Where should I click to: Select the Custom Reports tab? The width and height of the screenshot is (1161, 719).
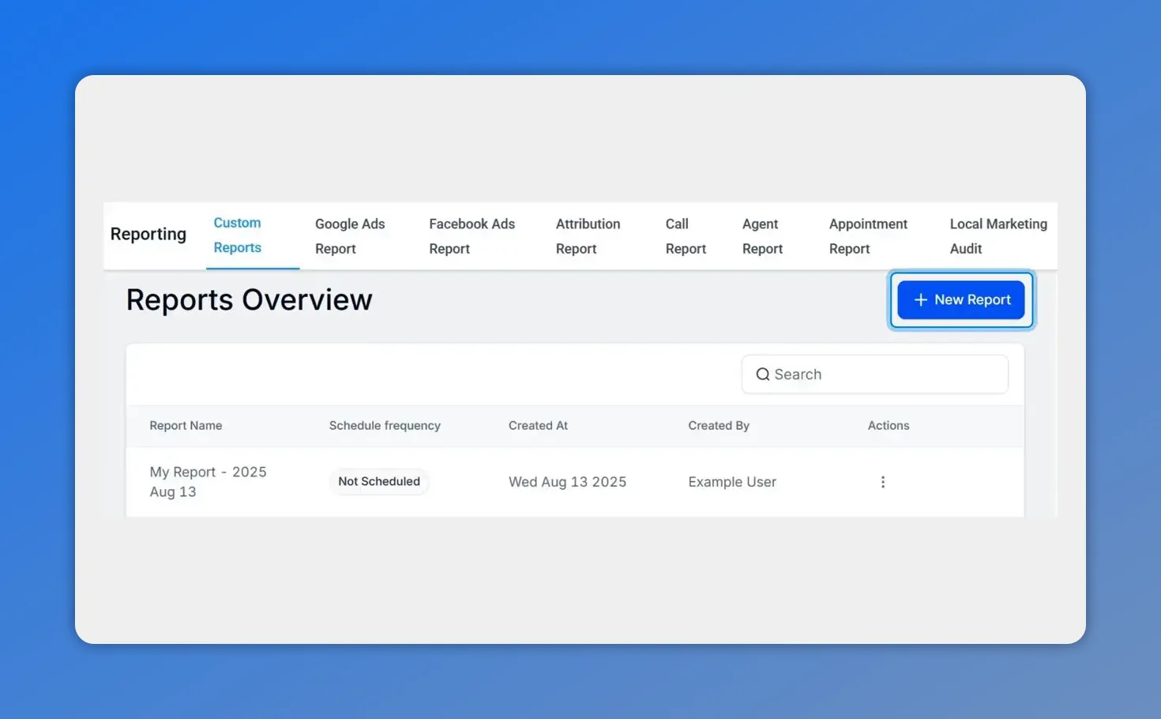coord(237,235)
